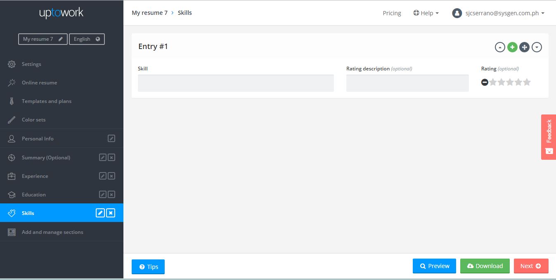
Task: Set rating to one star
Action: tap(493, 82)
